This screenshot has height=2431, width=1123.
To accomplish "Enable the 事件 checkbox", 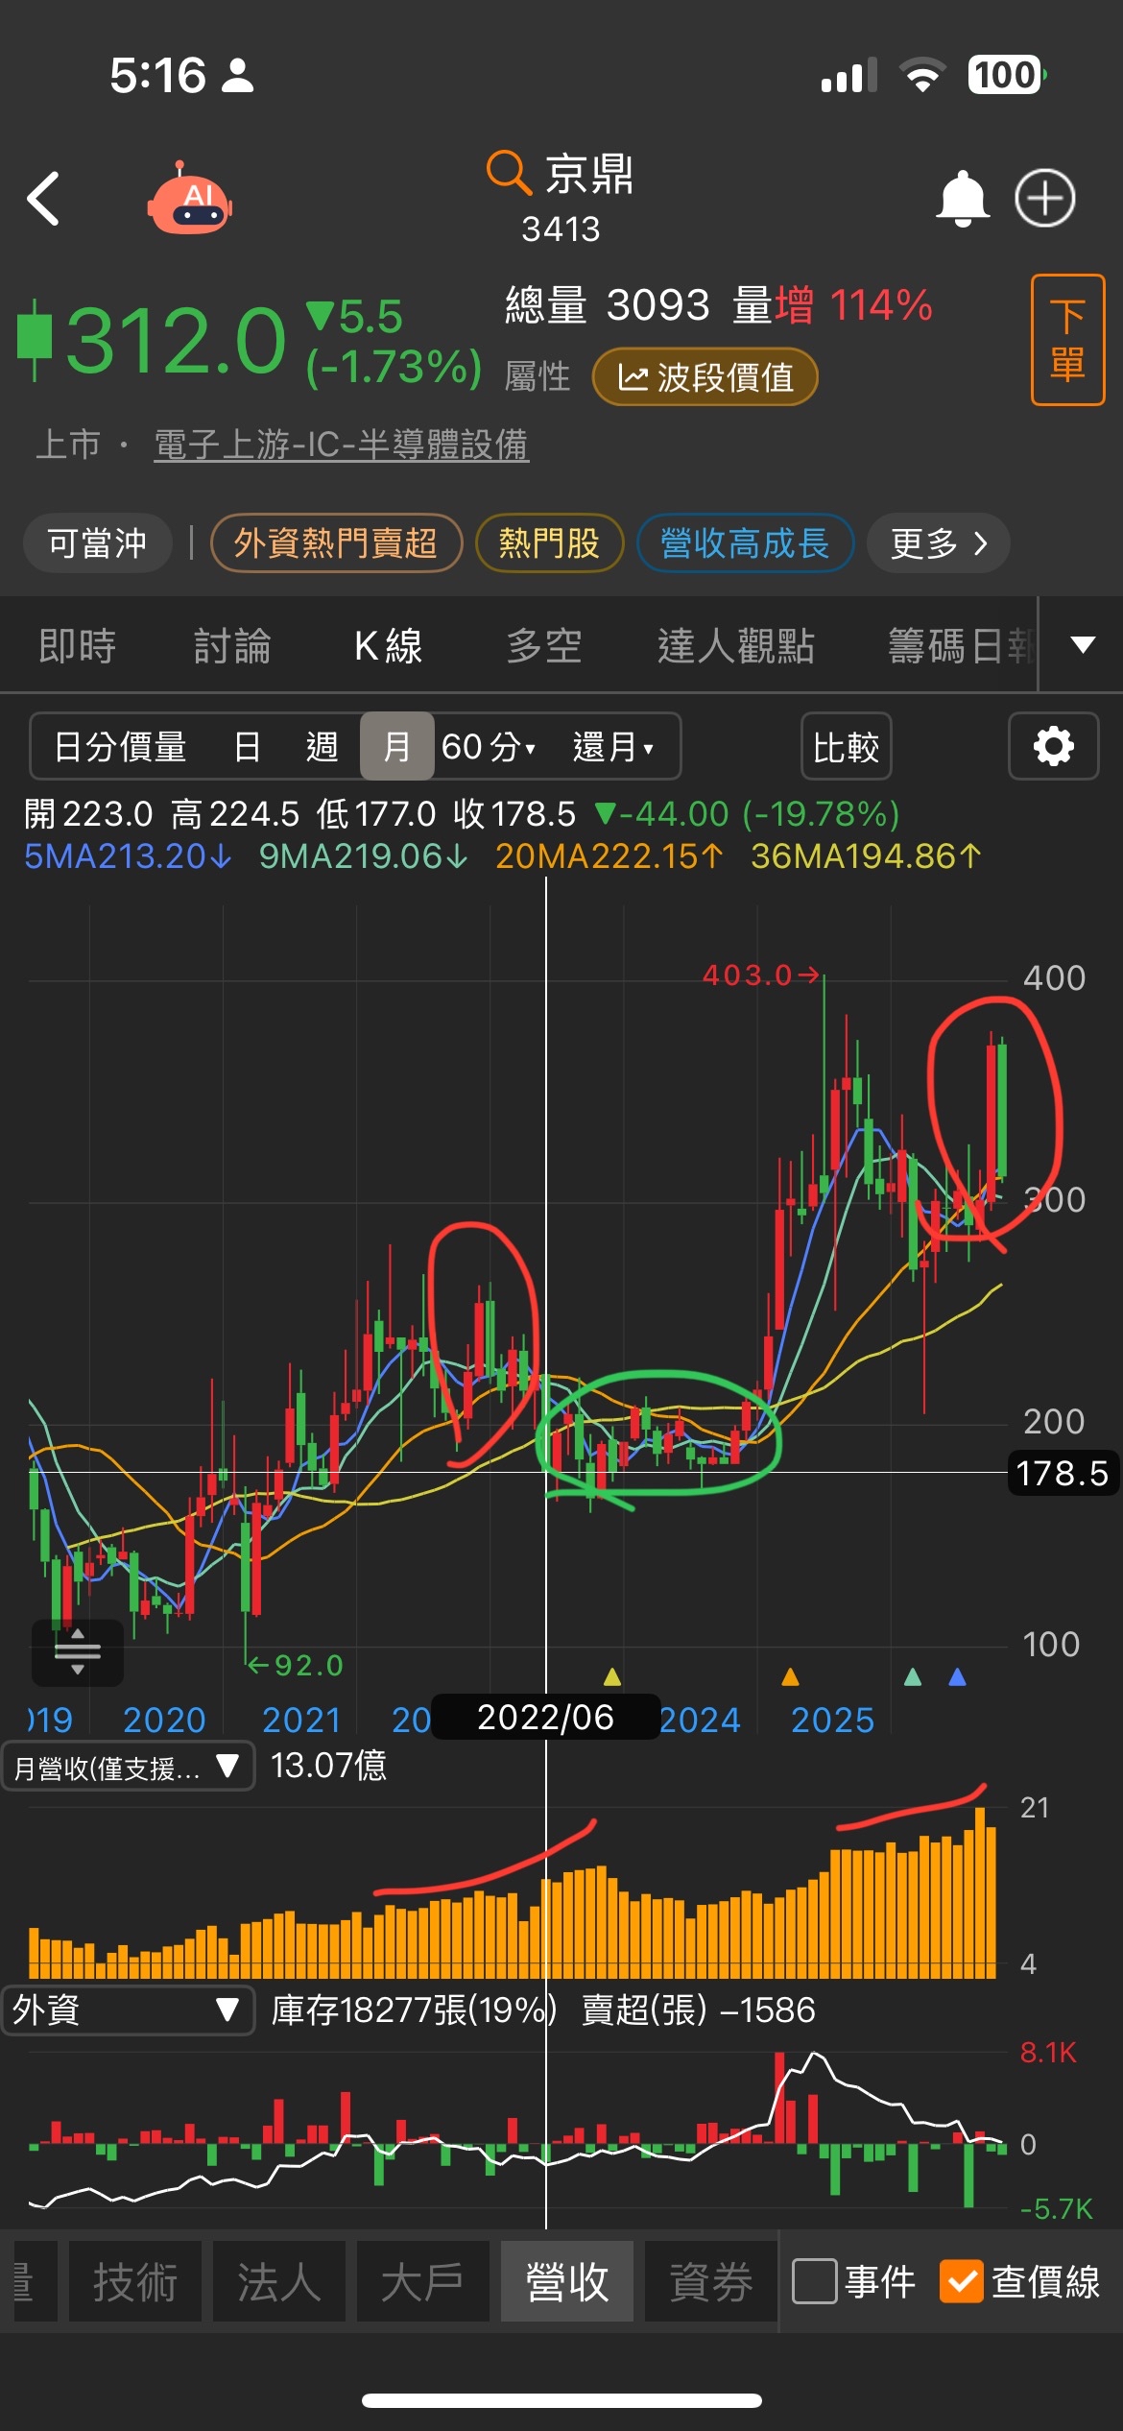I will 814,2281.
